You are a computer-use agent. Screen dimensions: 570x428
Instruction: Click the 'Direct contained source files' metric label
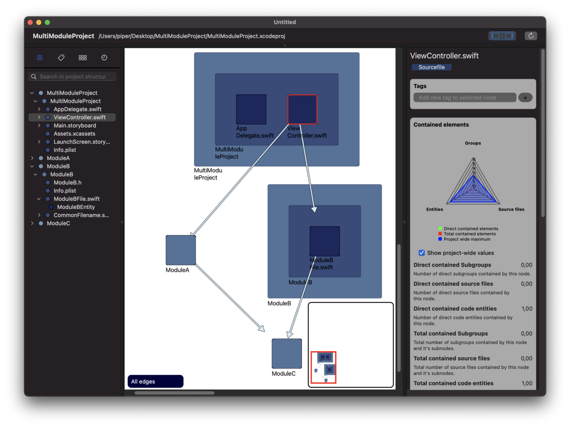tap(453, 284)
